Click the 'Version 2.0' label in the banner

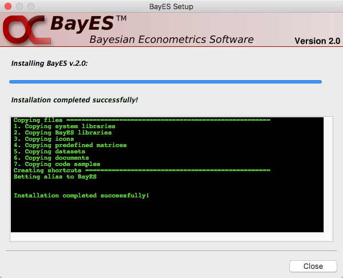pyautogui.click(x=317, y=41)
